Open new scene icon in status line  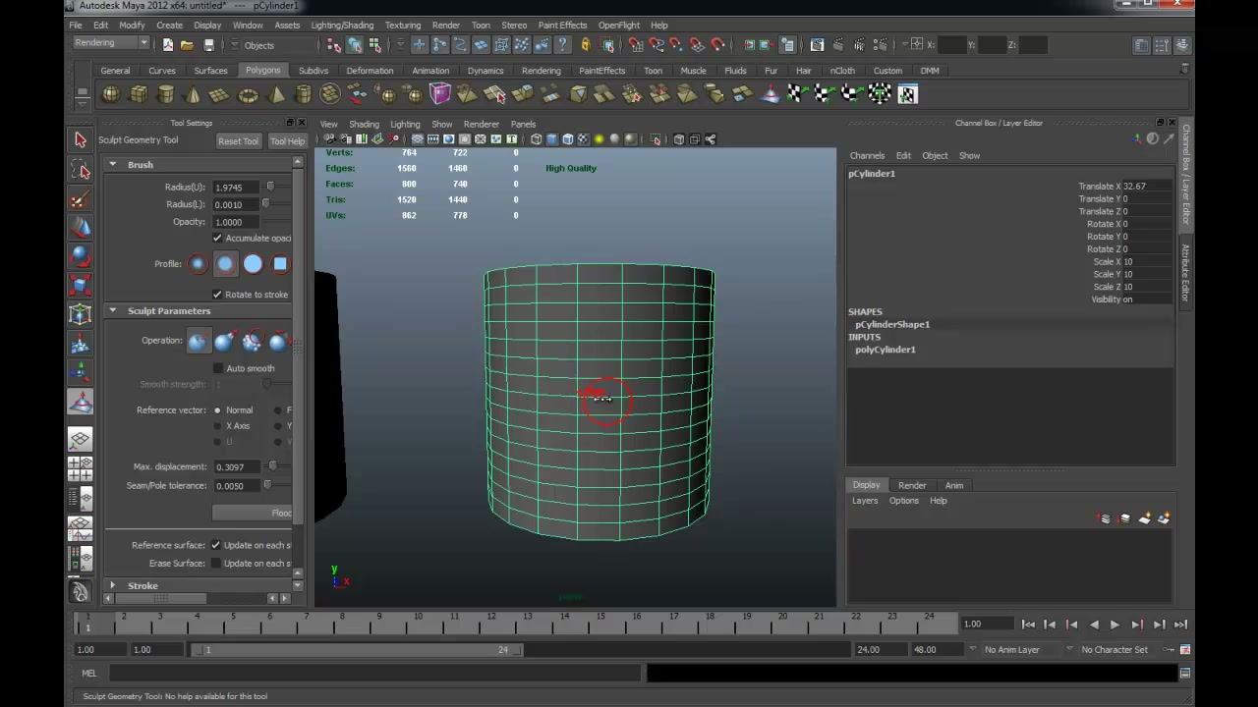[x=168, y=44]
